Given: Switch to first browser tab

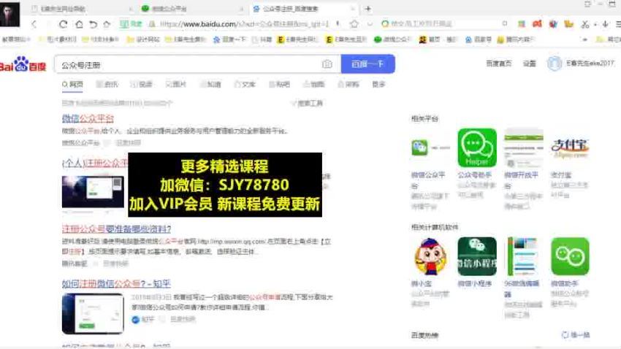Looking at the screenshot, I should (79, 9).
